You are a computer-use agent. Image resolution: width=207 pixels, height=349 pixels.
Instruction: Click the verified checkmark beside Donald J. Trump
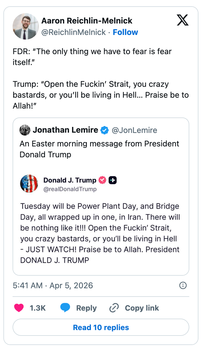click(x=102, y=180)
